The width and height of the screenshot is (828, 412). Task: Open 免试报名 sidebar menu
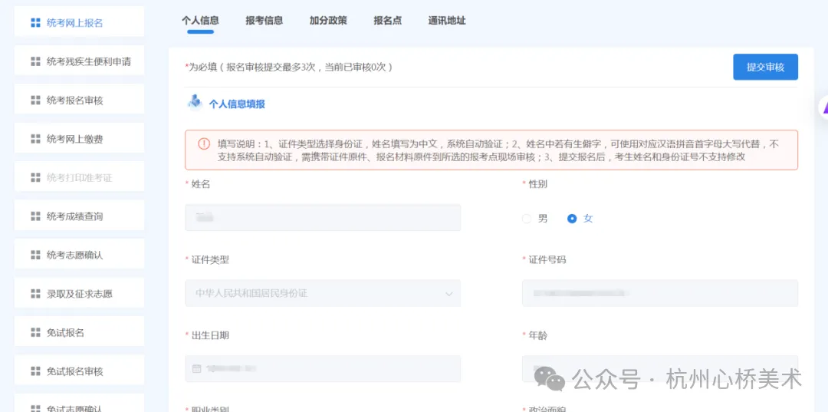pos(79,333)
